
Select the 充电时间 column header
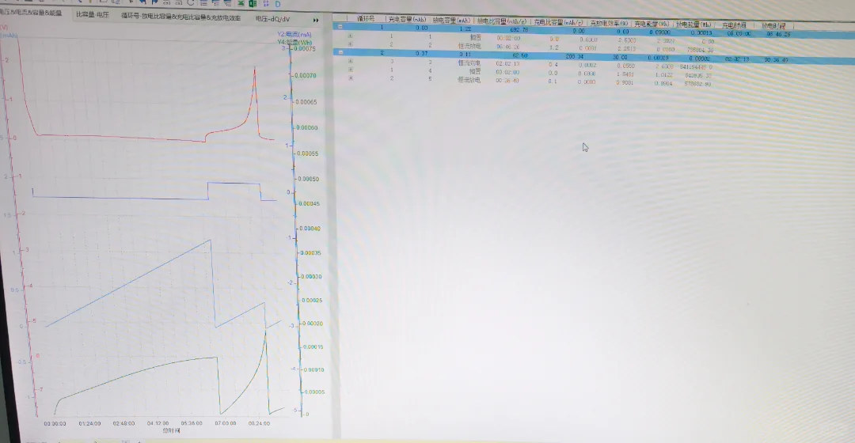[x=734, y=25]
